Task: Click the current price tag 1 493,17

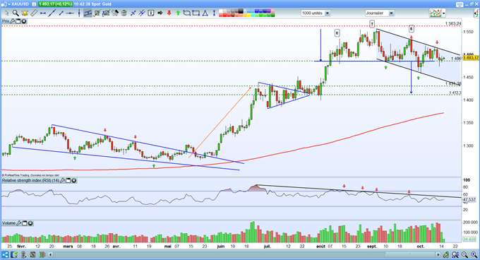Action: click(471, 58)
